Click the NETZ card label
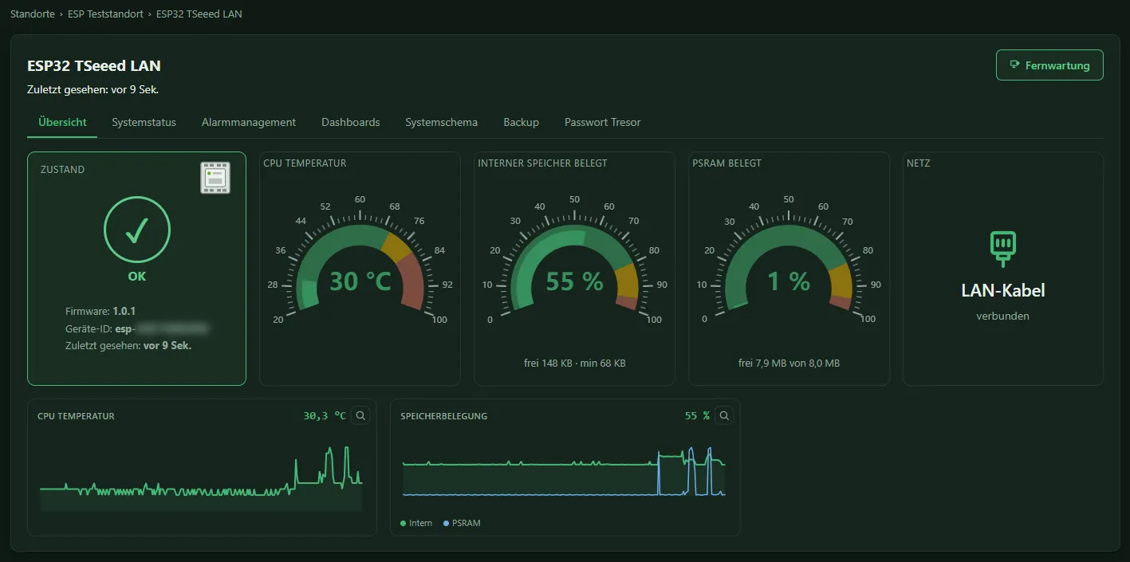 click(919, 163)
